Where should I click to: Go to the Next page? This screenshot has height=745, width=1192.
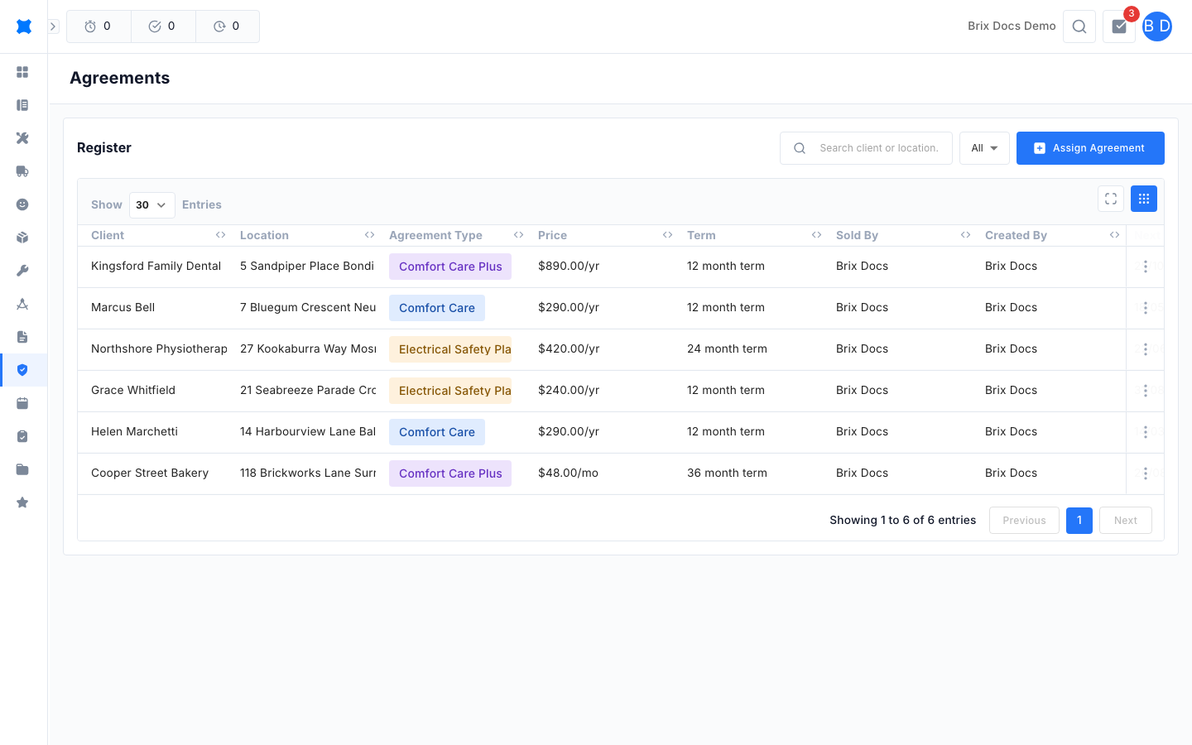pos(1126,521)
